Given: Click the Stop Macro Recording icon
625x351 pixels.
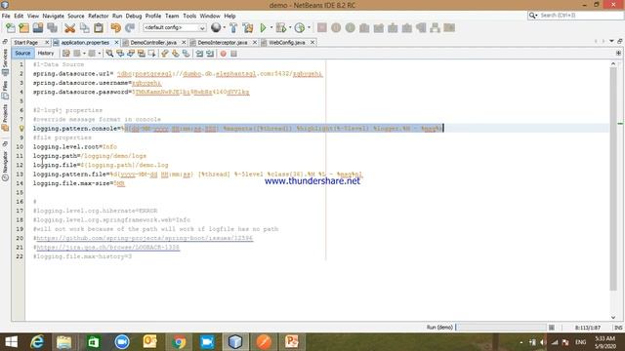Looking at the screenshot, I should (x=234, y=54).
